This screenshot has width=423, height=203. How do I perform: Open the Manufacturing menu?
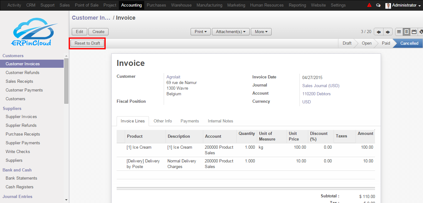209,5
